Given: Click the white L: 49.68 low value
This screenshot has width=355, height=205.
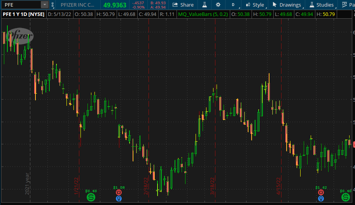Looking at the screenshot, I should tap(127, 14).
